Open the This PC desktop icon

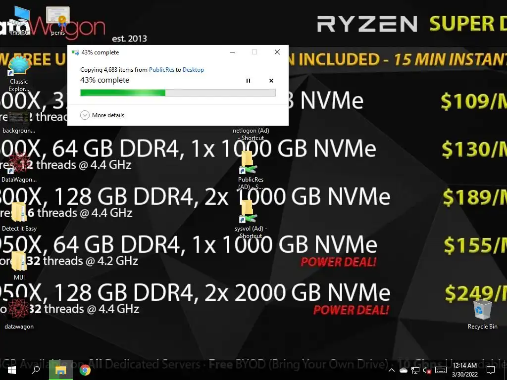click(19, 20)
